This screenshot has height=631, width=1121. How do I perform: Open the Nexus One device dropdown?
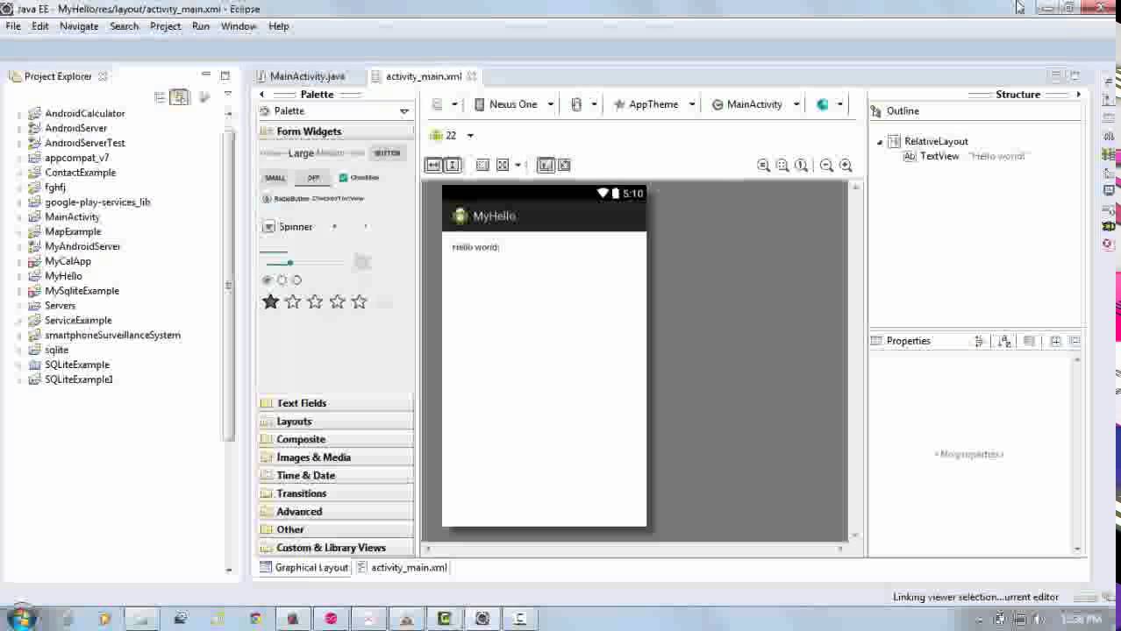click(514, 104)
